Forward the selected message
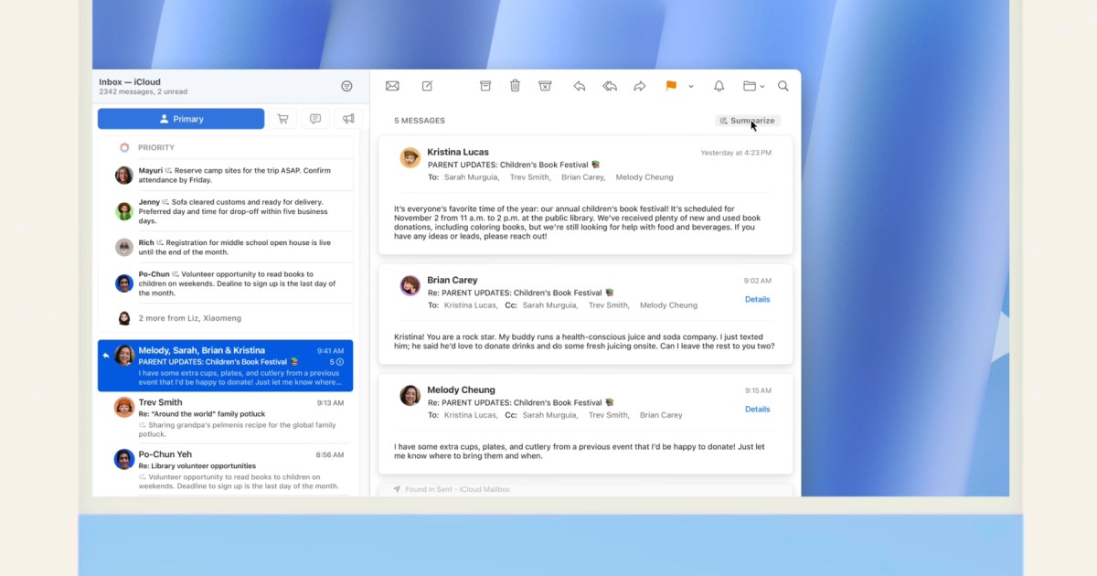 [x=640, y=86]
